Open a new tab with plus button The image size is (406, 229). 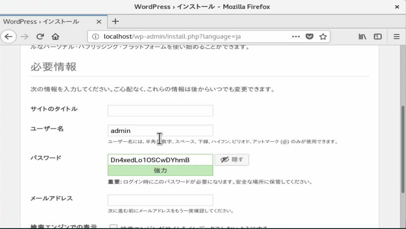point(115,21)
